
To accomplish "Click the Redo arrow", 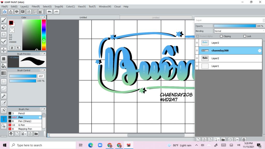I will pyautogui.click(x=56, y=12).
